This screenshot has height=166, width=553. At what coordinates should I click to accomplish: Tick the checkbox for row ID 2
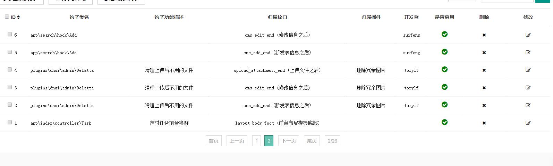point(10,105)
